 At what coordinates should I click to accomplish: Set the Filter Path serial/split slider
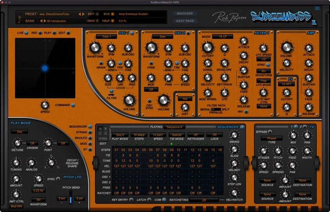pos(216,109)
